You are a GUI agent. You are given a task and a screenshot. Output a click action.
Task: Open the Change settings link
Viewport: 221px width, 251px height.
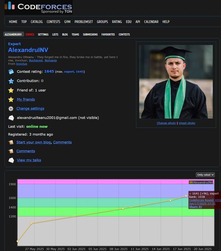30,108
